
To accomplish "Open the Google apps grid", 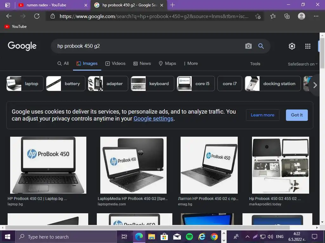I will (308, 46).
